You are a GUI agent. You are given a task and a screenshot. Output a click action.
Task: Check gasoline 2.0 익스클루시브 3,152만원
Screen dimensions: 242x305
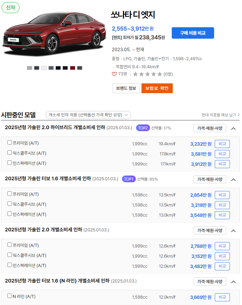pyautogui.click(x=9, y=255)
